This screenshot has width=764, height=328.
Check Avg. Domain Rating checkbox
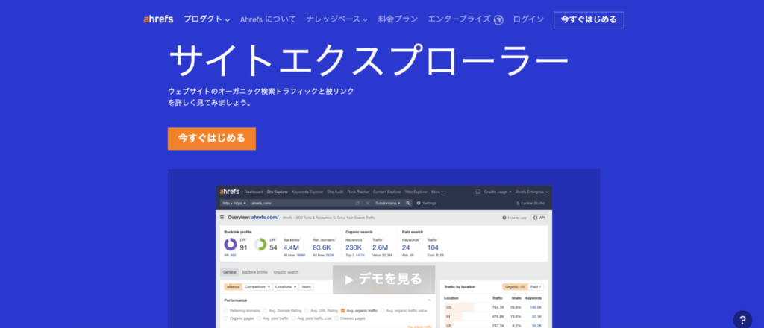265,310
